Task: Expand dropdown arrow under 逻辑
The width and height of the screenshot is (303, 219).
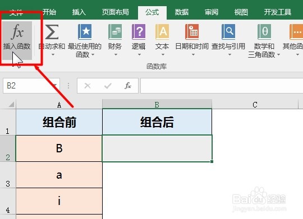Action: 139,55
